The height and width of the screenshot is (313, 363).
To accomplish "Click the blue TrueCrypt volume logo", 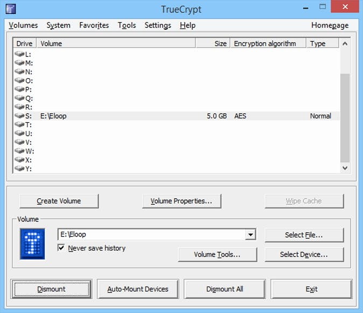I will (x=32, y=244).
